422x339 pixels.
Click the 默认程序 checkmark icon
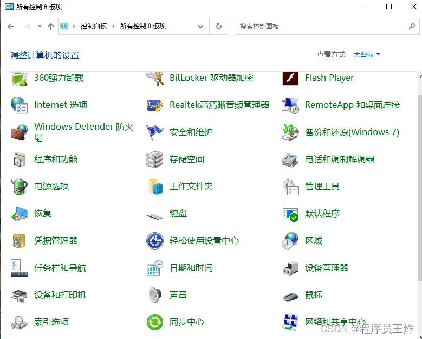coord(290,214)
